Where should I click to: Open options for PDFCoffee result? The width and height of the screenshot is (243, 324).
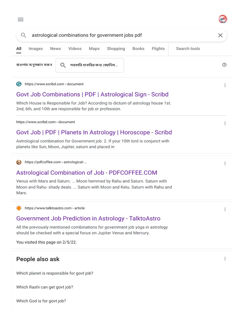click(x=225, y=163)
